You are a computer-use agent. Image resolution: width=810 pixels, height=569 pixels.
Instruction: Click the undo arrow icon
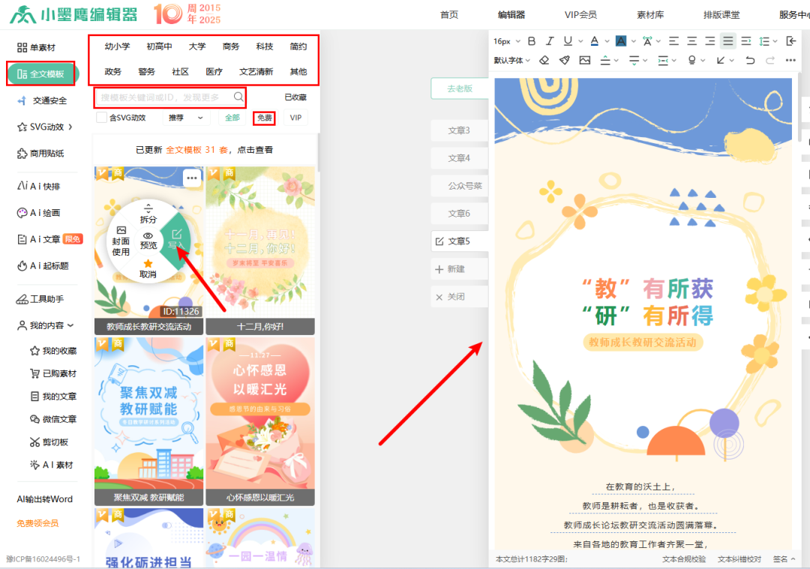click(x=750, y=60)
